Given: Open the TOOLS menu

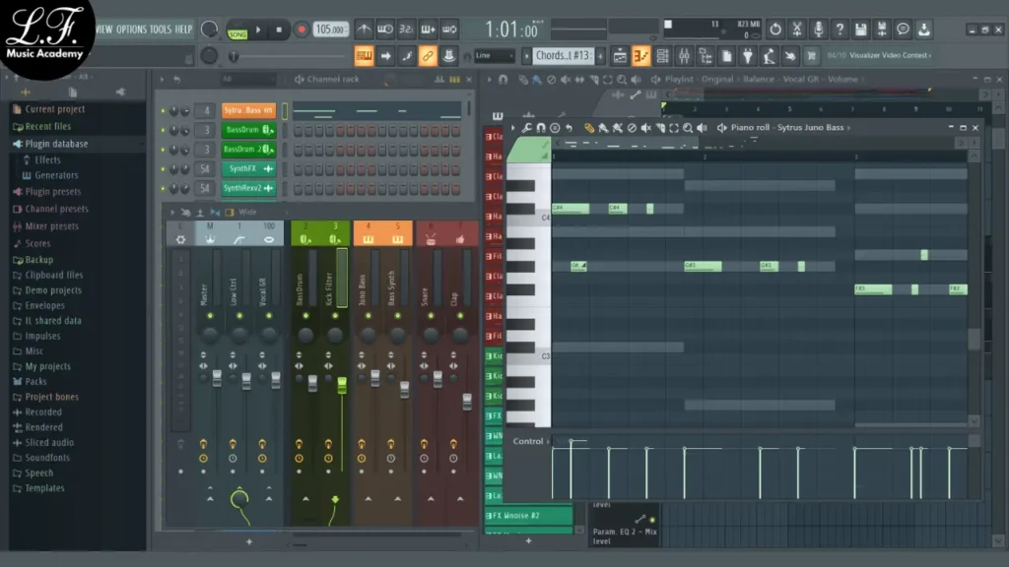Looking at the screenshot, I should pos(160,30).
